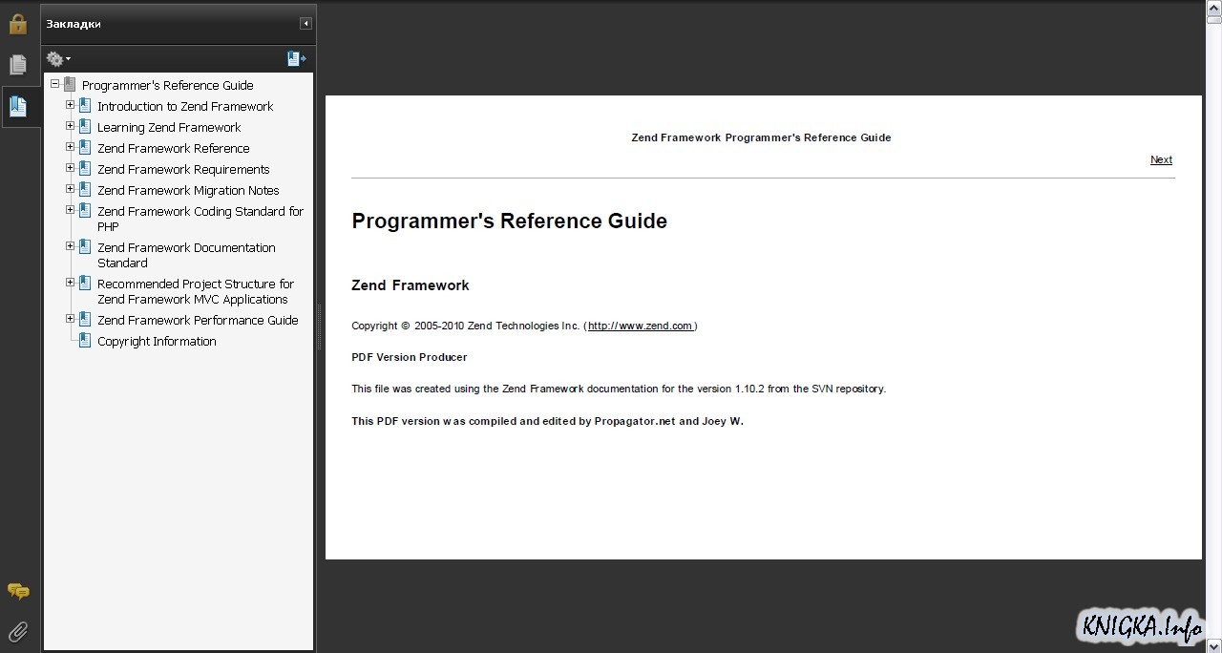Follow the Next link on the page
Image resolution: width=1222 pixels, height=653 pixels.
(1161, 159)
